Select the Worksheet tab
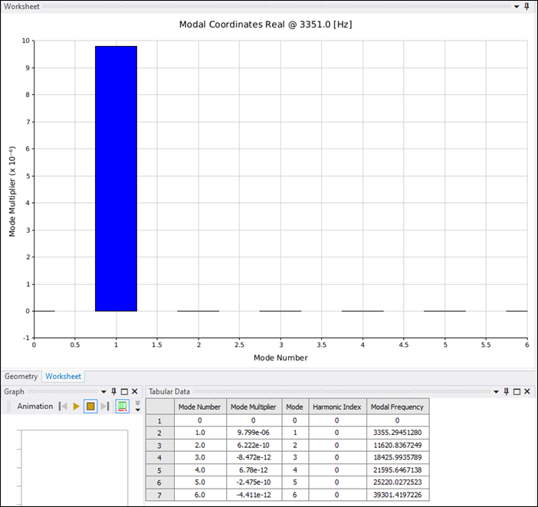The height and width of the screenshot is (507, 538). coord(63,377)
